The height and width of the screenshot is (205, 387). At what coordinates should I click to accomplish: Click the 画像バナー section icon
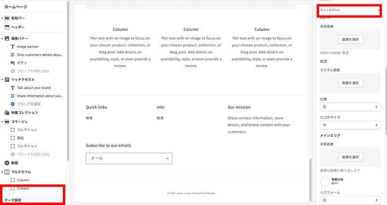click(7, 39)
